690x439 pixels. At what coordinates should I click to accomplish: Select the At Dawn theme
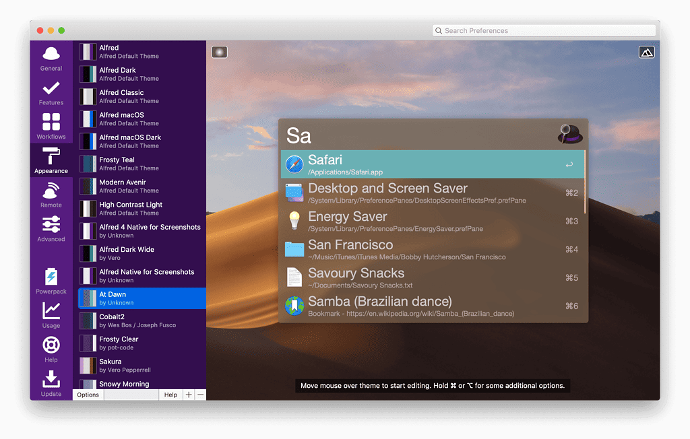(x=142, y=299)
